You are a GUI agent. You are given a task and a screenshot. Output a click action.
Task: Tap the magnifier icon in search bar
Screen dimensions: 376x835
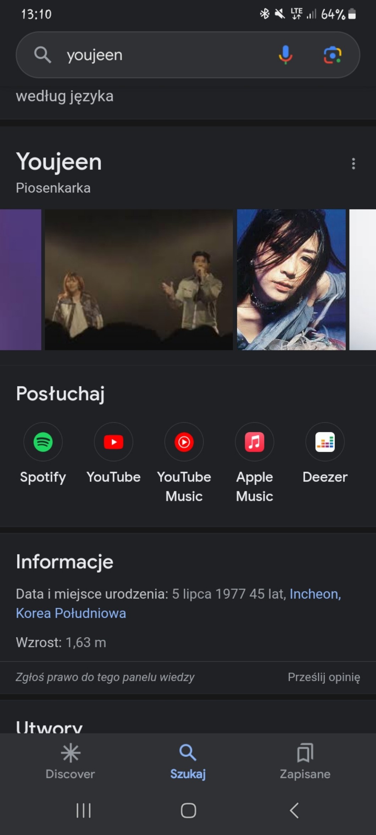[x=43, y=55]
